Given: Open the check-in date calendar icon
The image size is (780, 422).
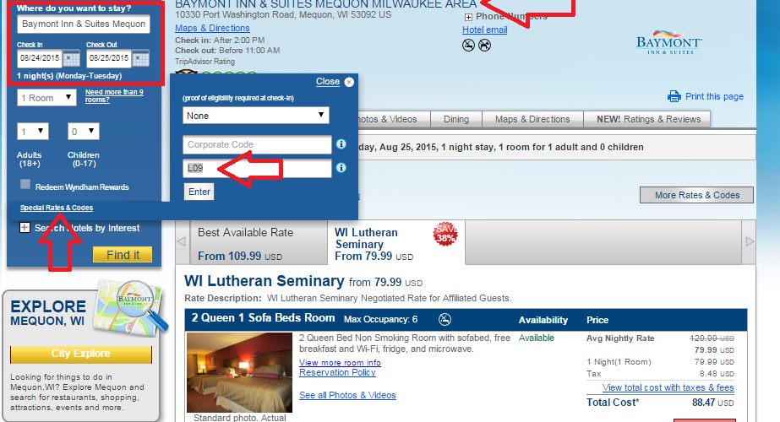Looking at the screenshot, I should pos(71,58).
